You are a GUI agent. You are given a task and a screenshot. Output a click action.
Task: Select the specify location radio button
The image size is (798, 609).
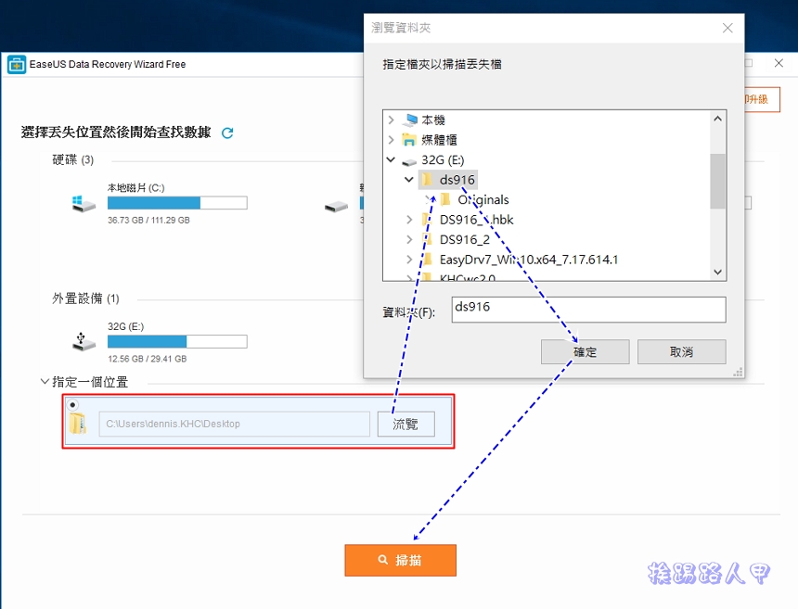click(72, 405)
